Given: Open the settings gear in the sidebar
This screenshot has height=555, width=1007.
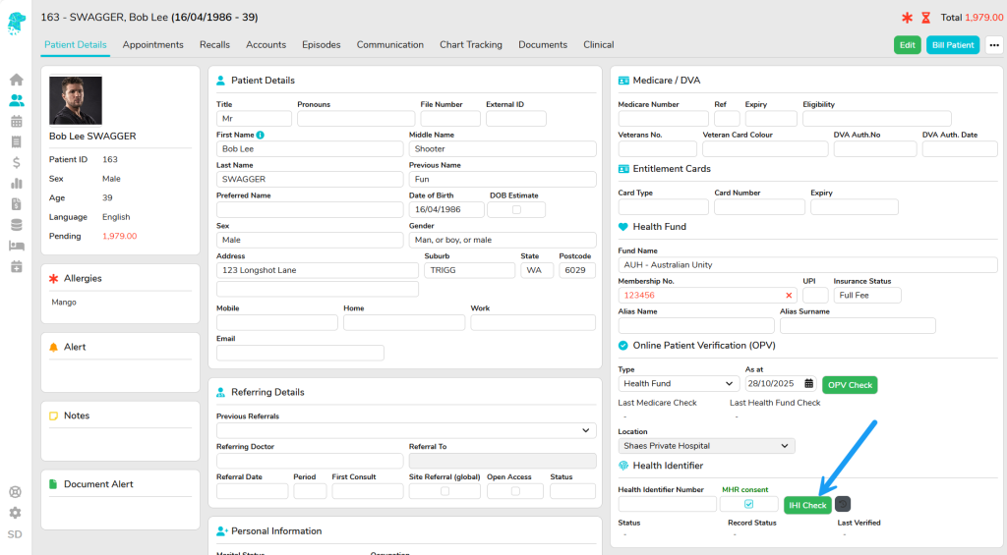Looking at the screenshot, I should pos(15,513).
